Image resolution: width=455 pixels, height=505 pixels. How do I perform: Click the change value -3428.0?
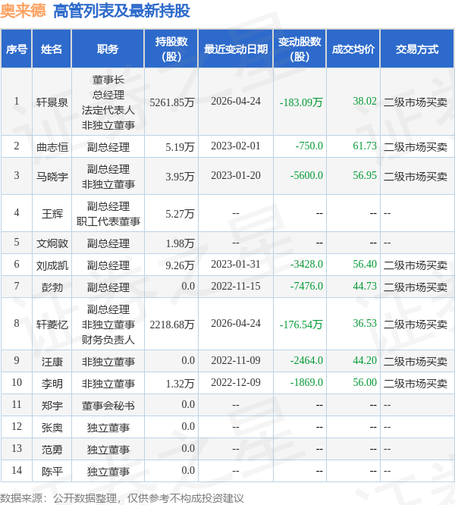click(306, 264)
